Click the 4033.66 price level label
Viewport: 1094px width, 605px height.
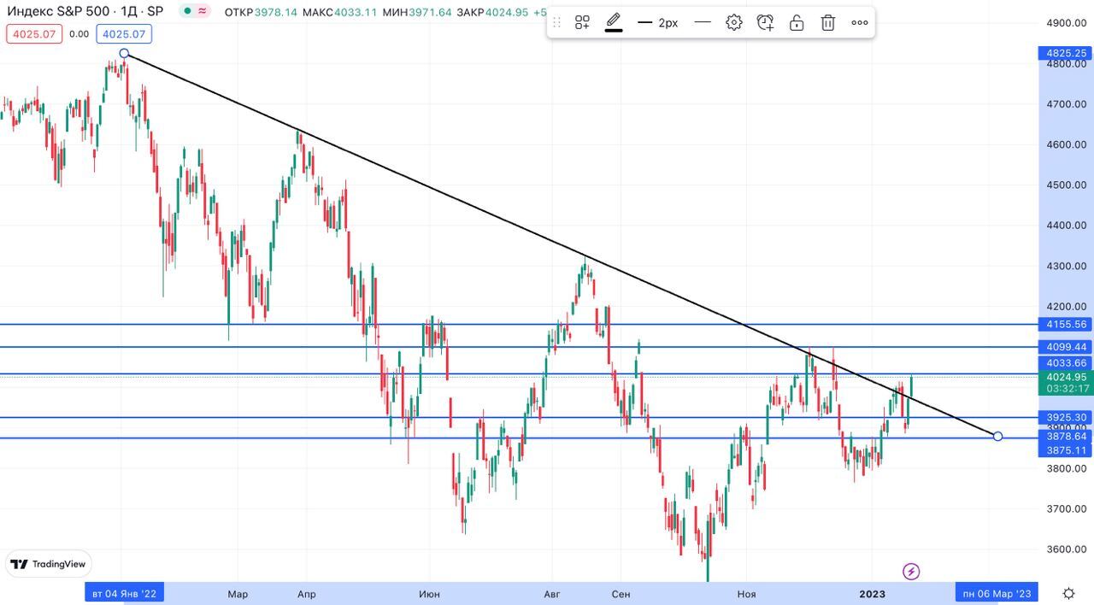[1065, 363]
